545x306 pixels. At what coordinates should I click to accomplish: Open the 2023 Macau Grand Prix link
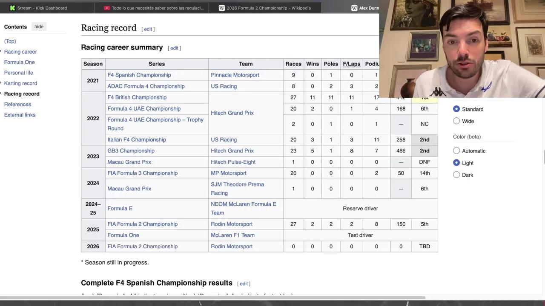coord(129,162)
